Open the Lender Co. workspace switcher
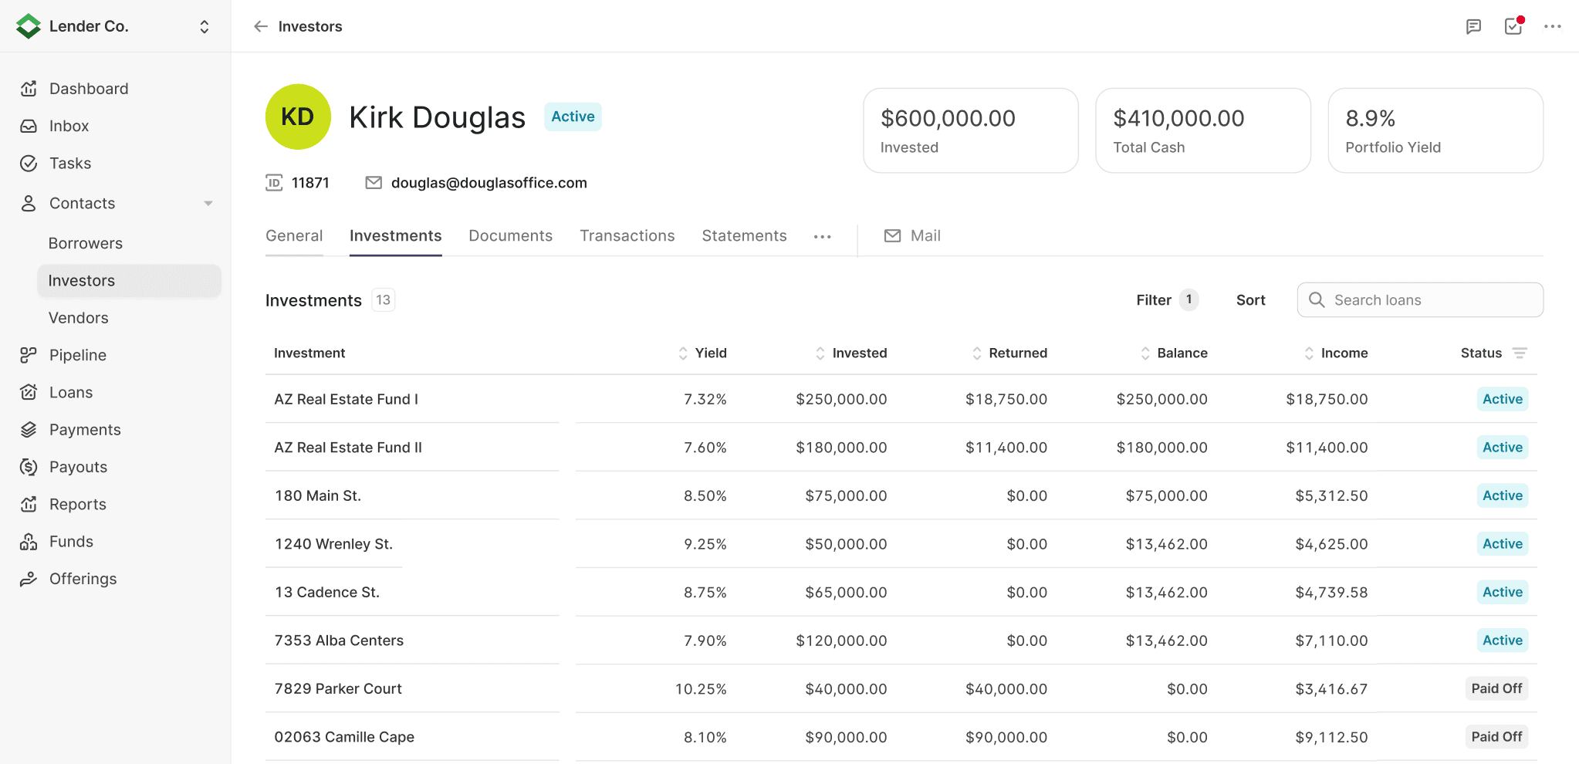The height and width of the screenshot is (764, 1579). (204, 25)
